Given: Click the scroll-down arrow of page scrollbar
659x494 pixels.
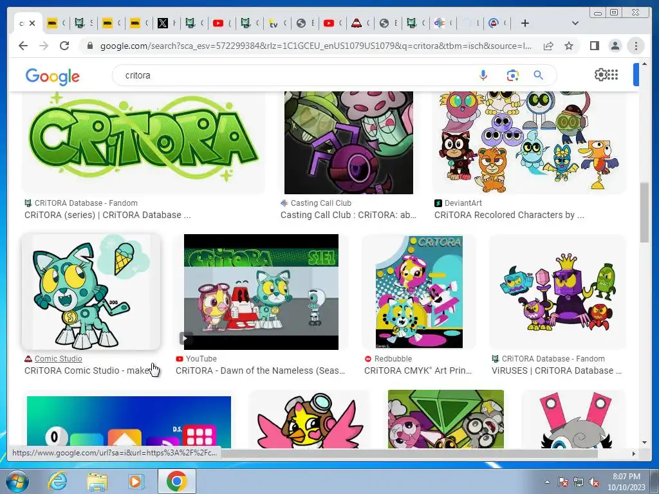Looking at the screenshot, I should [x=645, y=443].
